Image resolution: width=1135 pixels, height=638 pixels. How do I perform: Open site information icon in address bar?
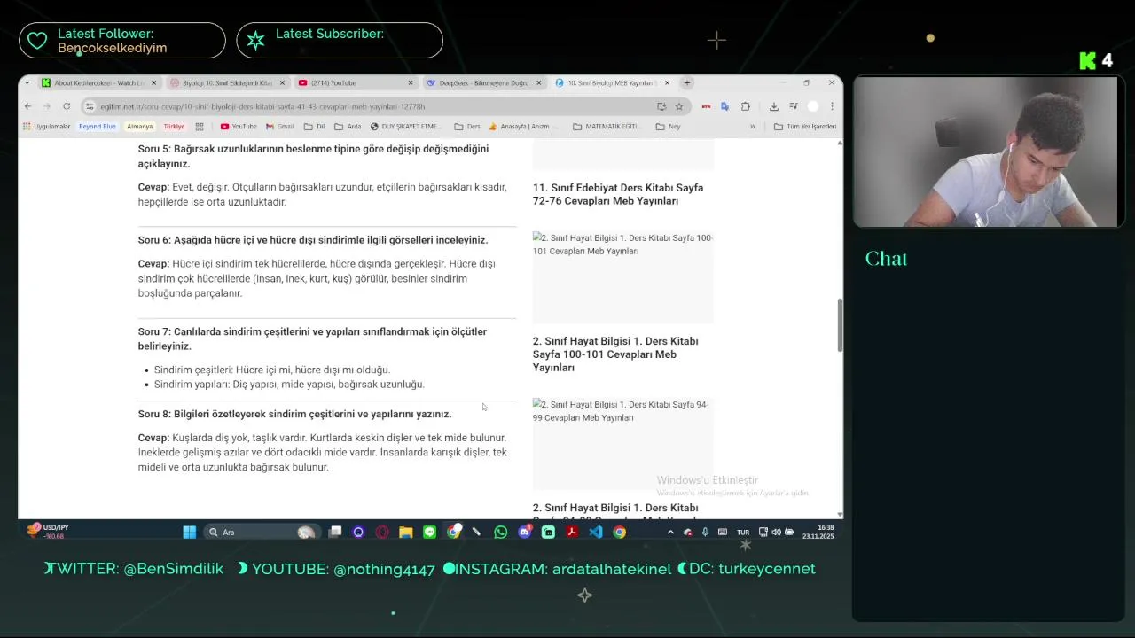[90, 106]
